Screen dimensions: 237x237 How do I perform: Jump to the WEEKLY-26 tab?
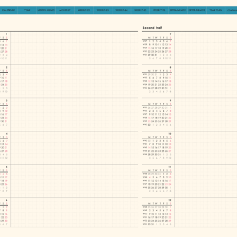[159, 10]
